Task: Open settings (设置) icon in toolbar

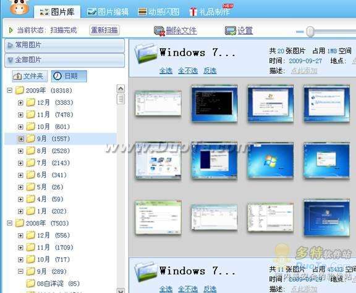Action: coord(231,31)
